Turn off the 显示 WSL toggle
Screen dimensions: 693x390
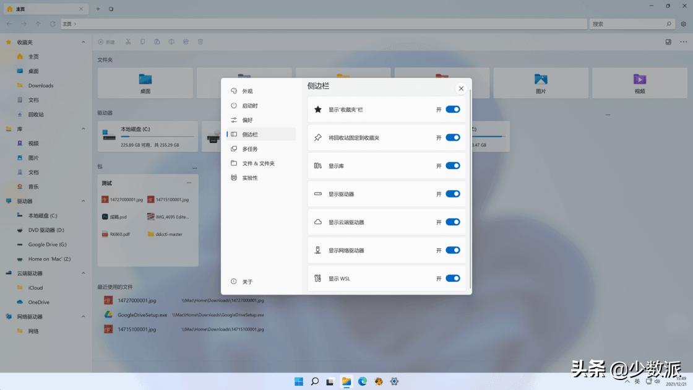[451, 279]
